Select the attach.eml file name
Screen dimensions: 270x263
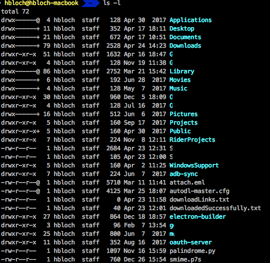point(187,183)
